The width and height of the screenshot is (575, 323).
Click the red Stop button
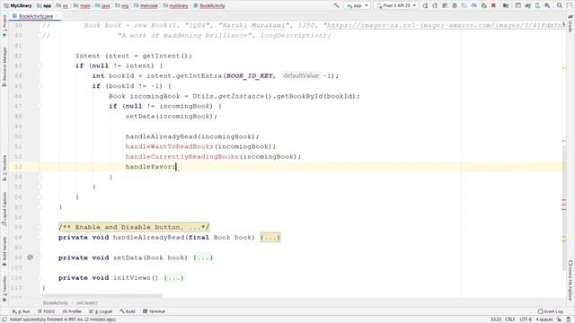click(493, 5)
